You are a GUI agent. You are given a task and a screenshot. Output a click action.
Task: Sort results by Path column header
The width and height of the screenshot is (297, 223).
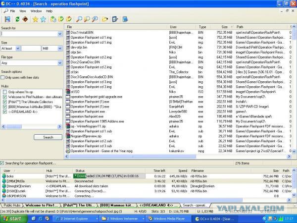point(261,27)
